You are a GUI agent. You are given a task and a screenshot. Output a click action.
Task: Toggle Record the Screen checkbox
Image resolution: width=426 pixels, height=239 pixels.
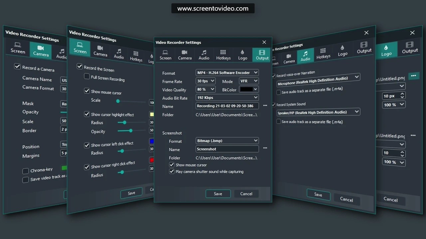(x=80, y=66)
